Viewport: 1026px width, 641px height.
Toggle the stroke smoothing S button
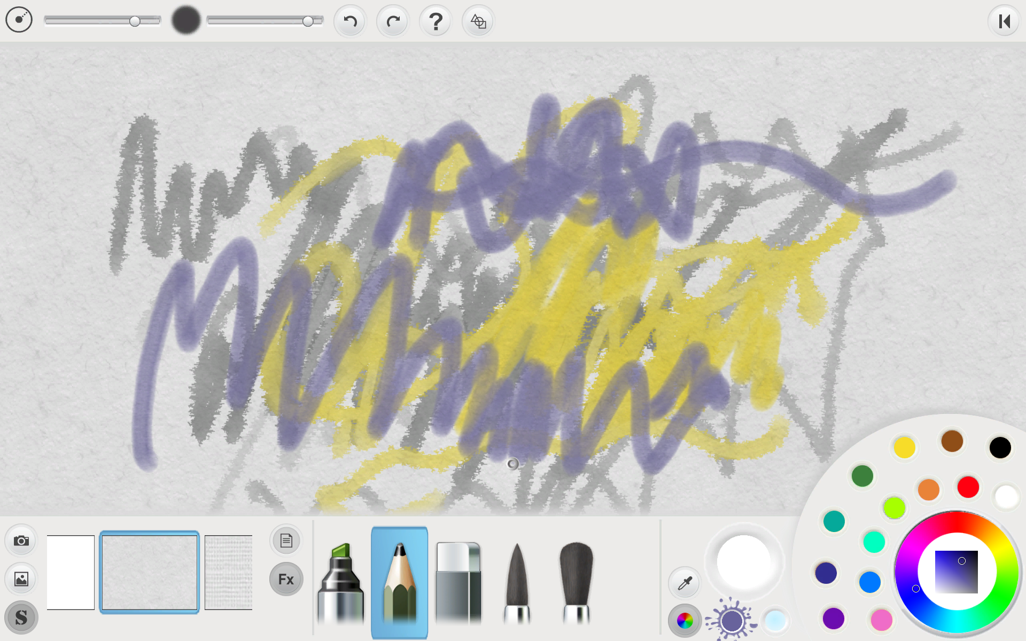point(21,617)
